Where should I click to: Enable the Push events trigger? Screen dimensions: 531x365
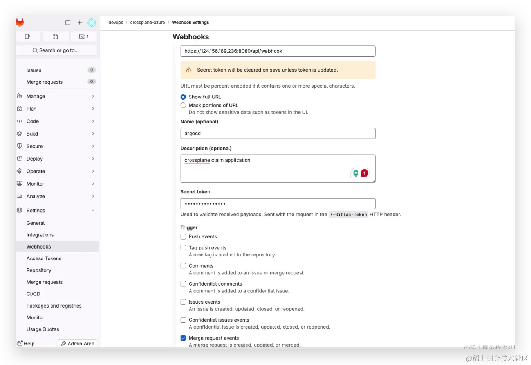183,237
